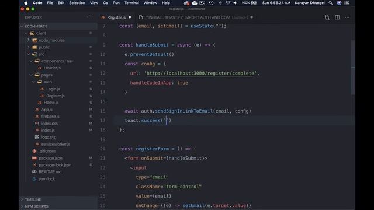Open Notification Center icon

347,3
